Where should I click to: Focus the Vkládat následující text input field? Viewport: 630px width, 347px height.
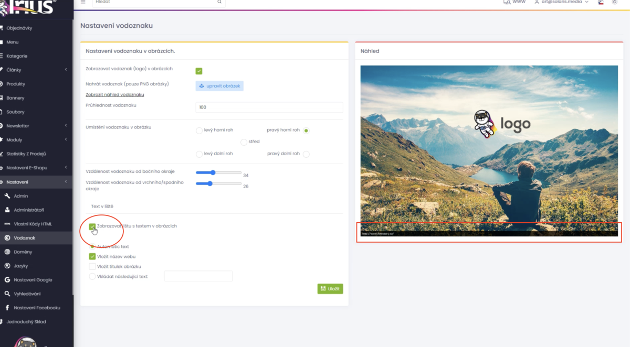click(x=198, y=276)
